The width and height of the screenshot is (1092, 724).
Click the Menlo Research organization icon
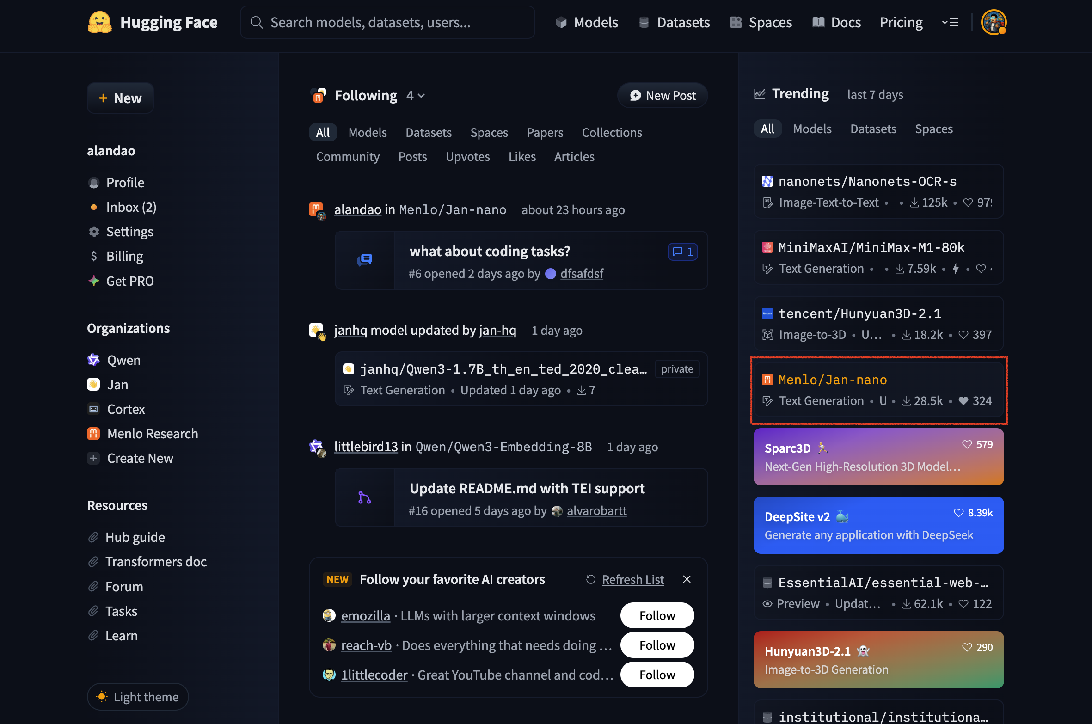pos(93,434)
